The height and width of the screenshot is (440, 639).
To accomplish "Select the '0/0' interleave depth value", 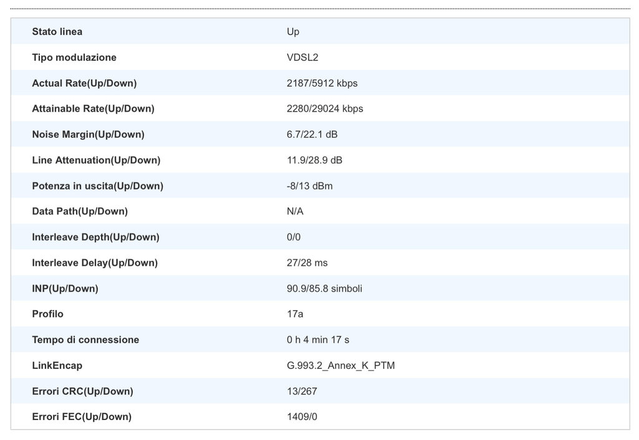I will 294,237.
